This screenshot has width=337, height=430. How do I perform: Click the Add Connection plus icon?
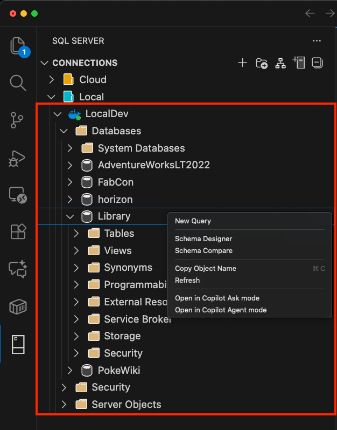[242, 63]
